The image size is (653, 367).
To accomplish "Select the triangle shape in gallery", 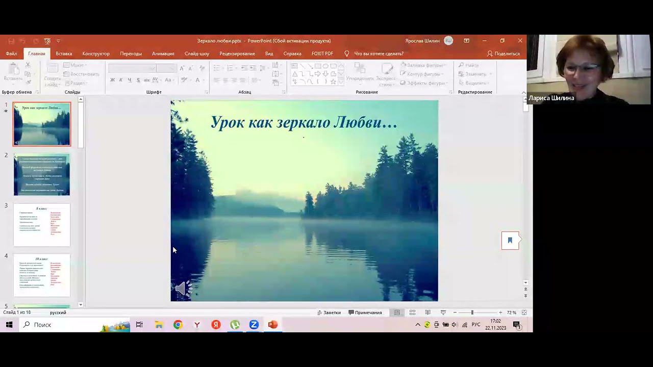I will coord(294,74).
